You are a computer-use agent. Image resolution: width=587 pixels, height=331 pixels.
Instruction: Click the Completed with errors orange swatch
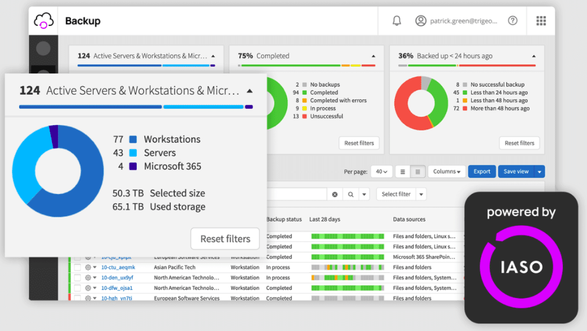(304, 101)
